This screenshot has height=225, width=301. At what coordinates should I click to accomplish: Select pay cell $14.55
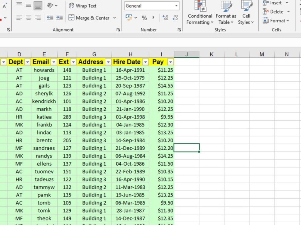[x=161, y=86]
